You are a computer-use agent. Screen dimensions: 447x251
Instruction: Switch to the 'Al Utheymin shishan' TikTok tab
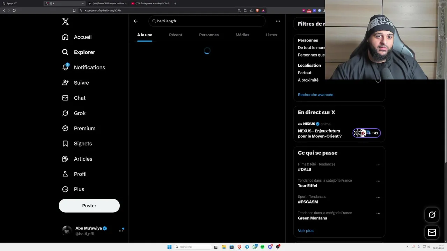pos(107,3)
